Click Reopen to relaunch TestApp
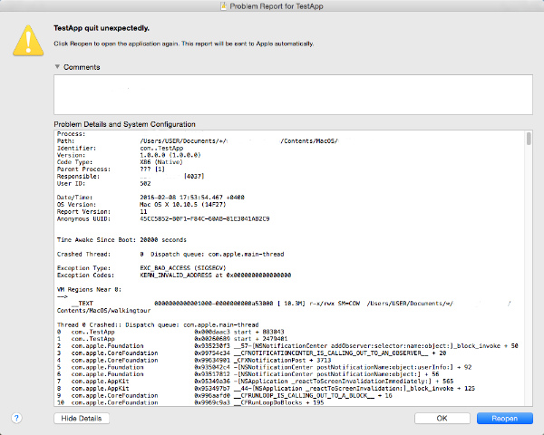This screenshot has width=544, height=435. 504,418
